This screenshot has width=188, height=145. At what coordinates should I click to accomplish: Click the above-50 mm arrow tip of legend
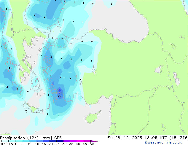click(x=94, y=141)
